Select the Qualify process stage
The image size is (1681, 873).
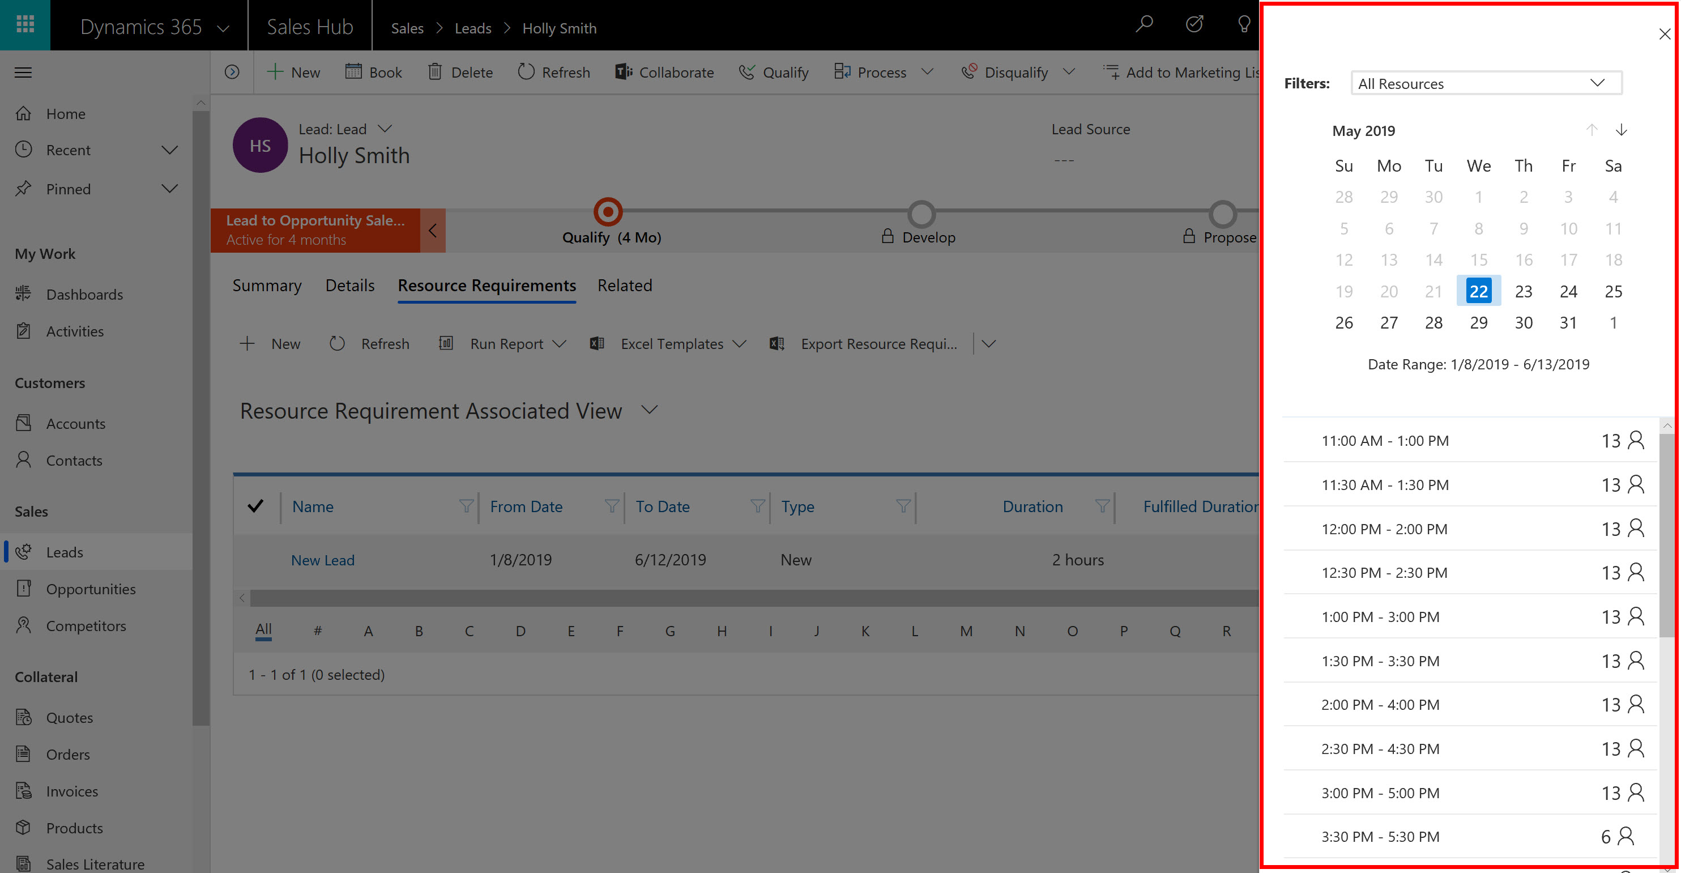tap(608, 211)
